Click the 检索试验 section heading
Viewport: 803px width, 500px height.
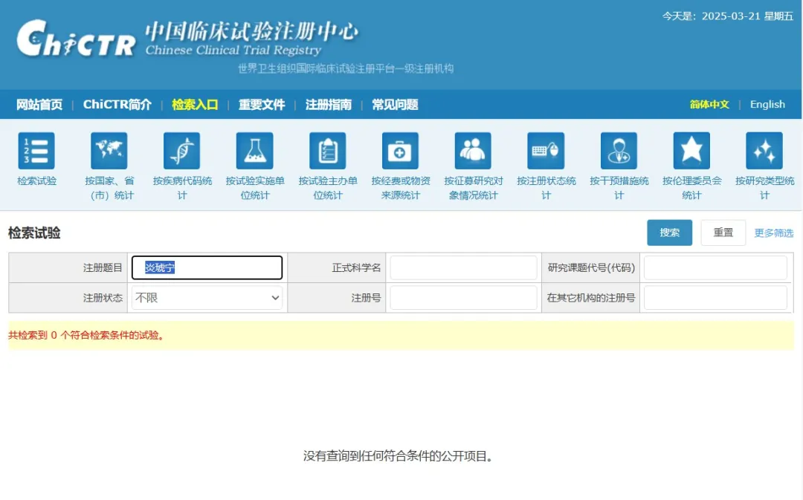pos(34,233)
